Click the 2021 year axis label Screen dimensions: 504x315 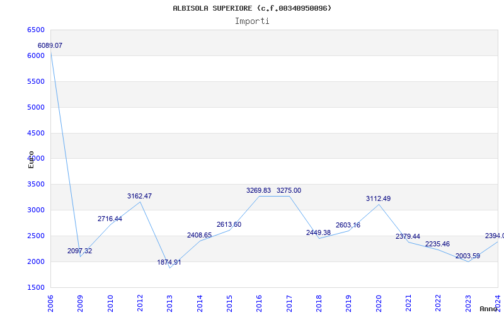pyautogui.click(x=408, y=304)
